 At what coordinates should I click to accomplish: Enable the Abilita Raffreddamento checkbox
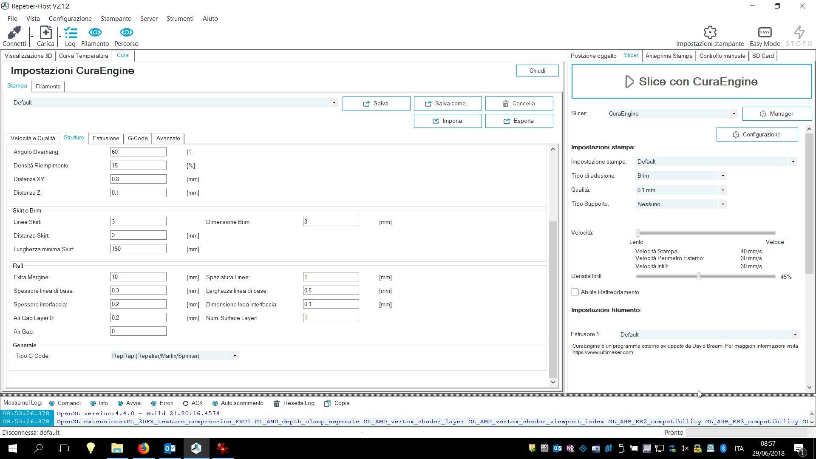[x=575, y=292]
